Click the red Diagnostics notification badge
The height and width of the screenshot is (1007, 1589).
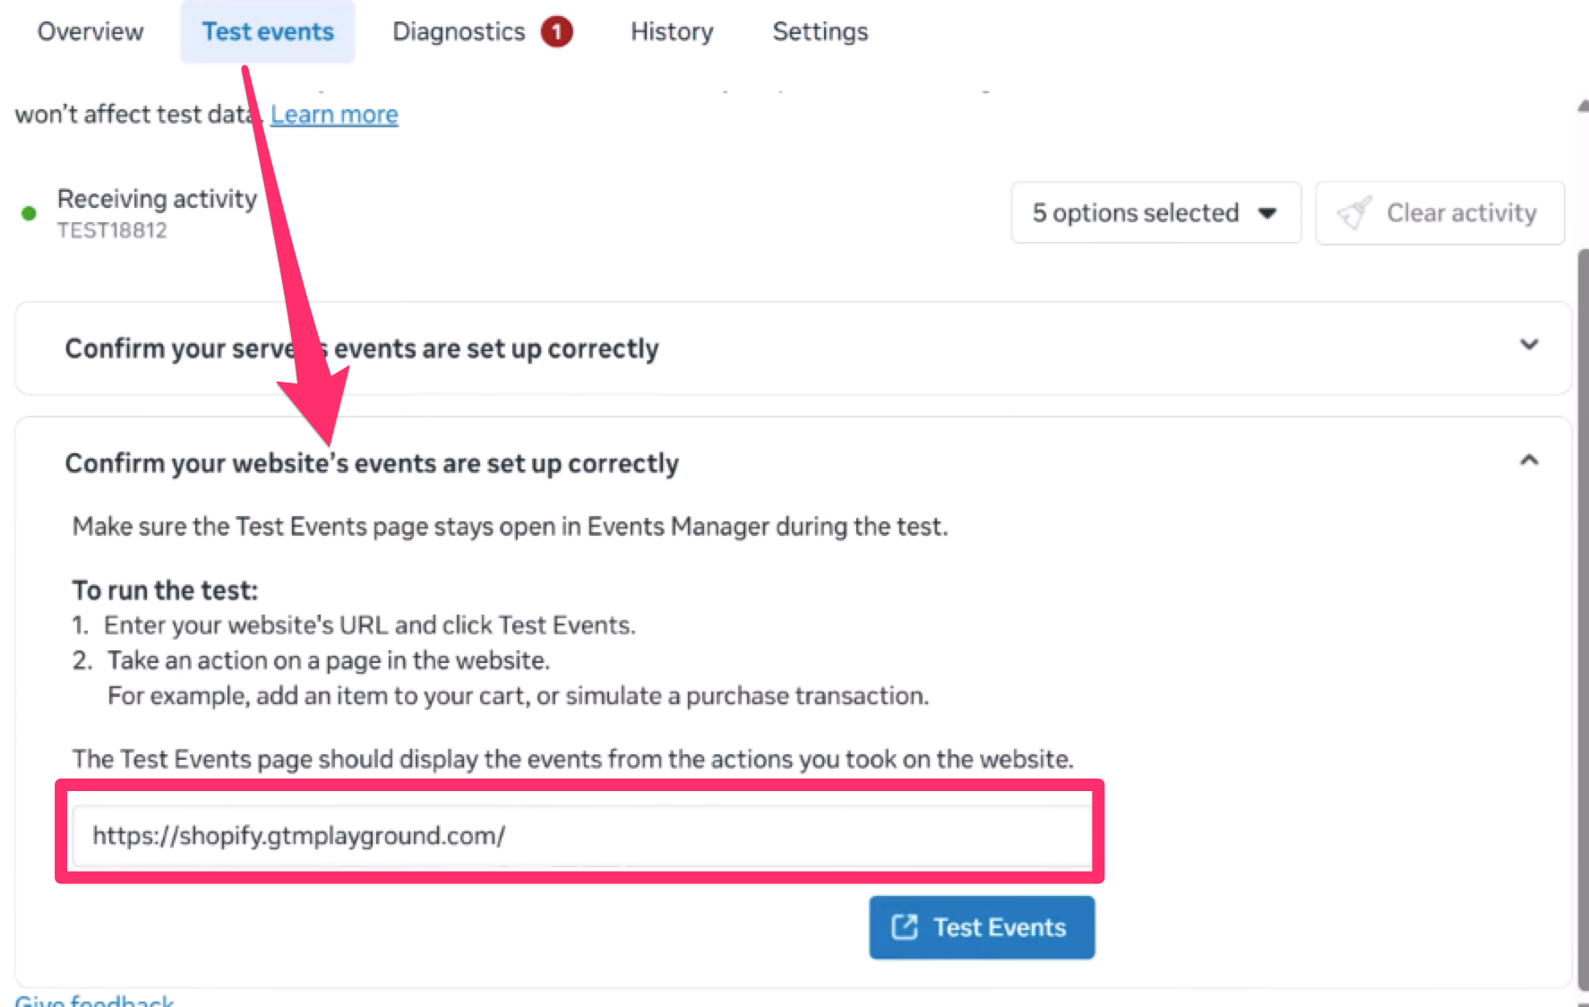(556, 32)
